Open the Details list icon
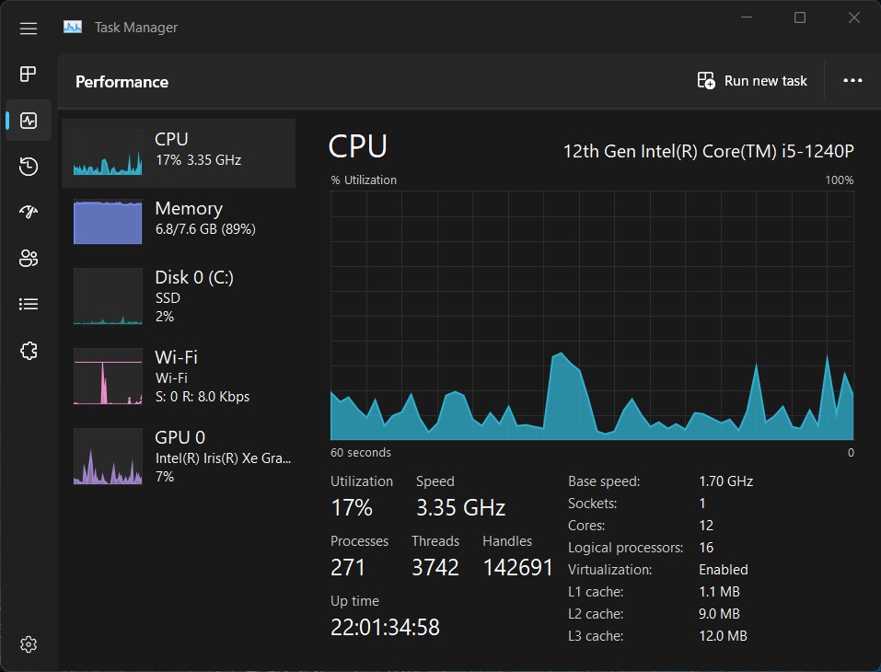This screenshot has height=672, width=881. pos(28,304)
